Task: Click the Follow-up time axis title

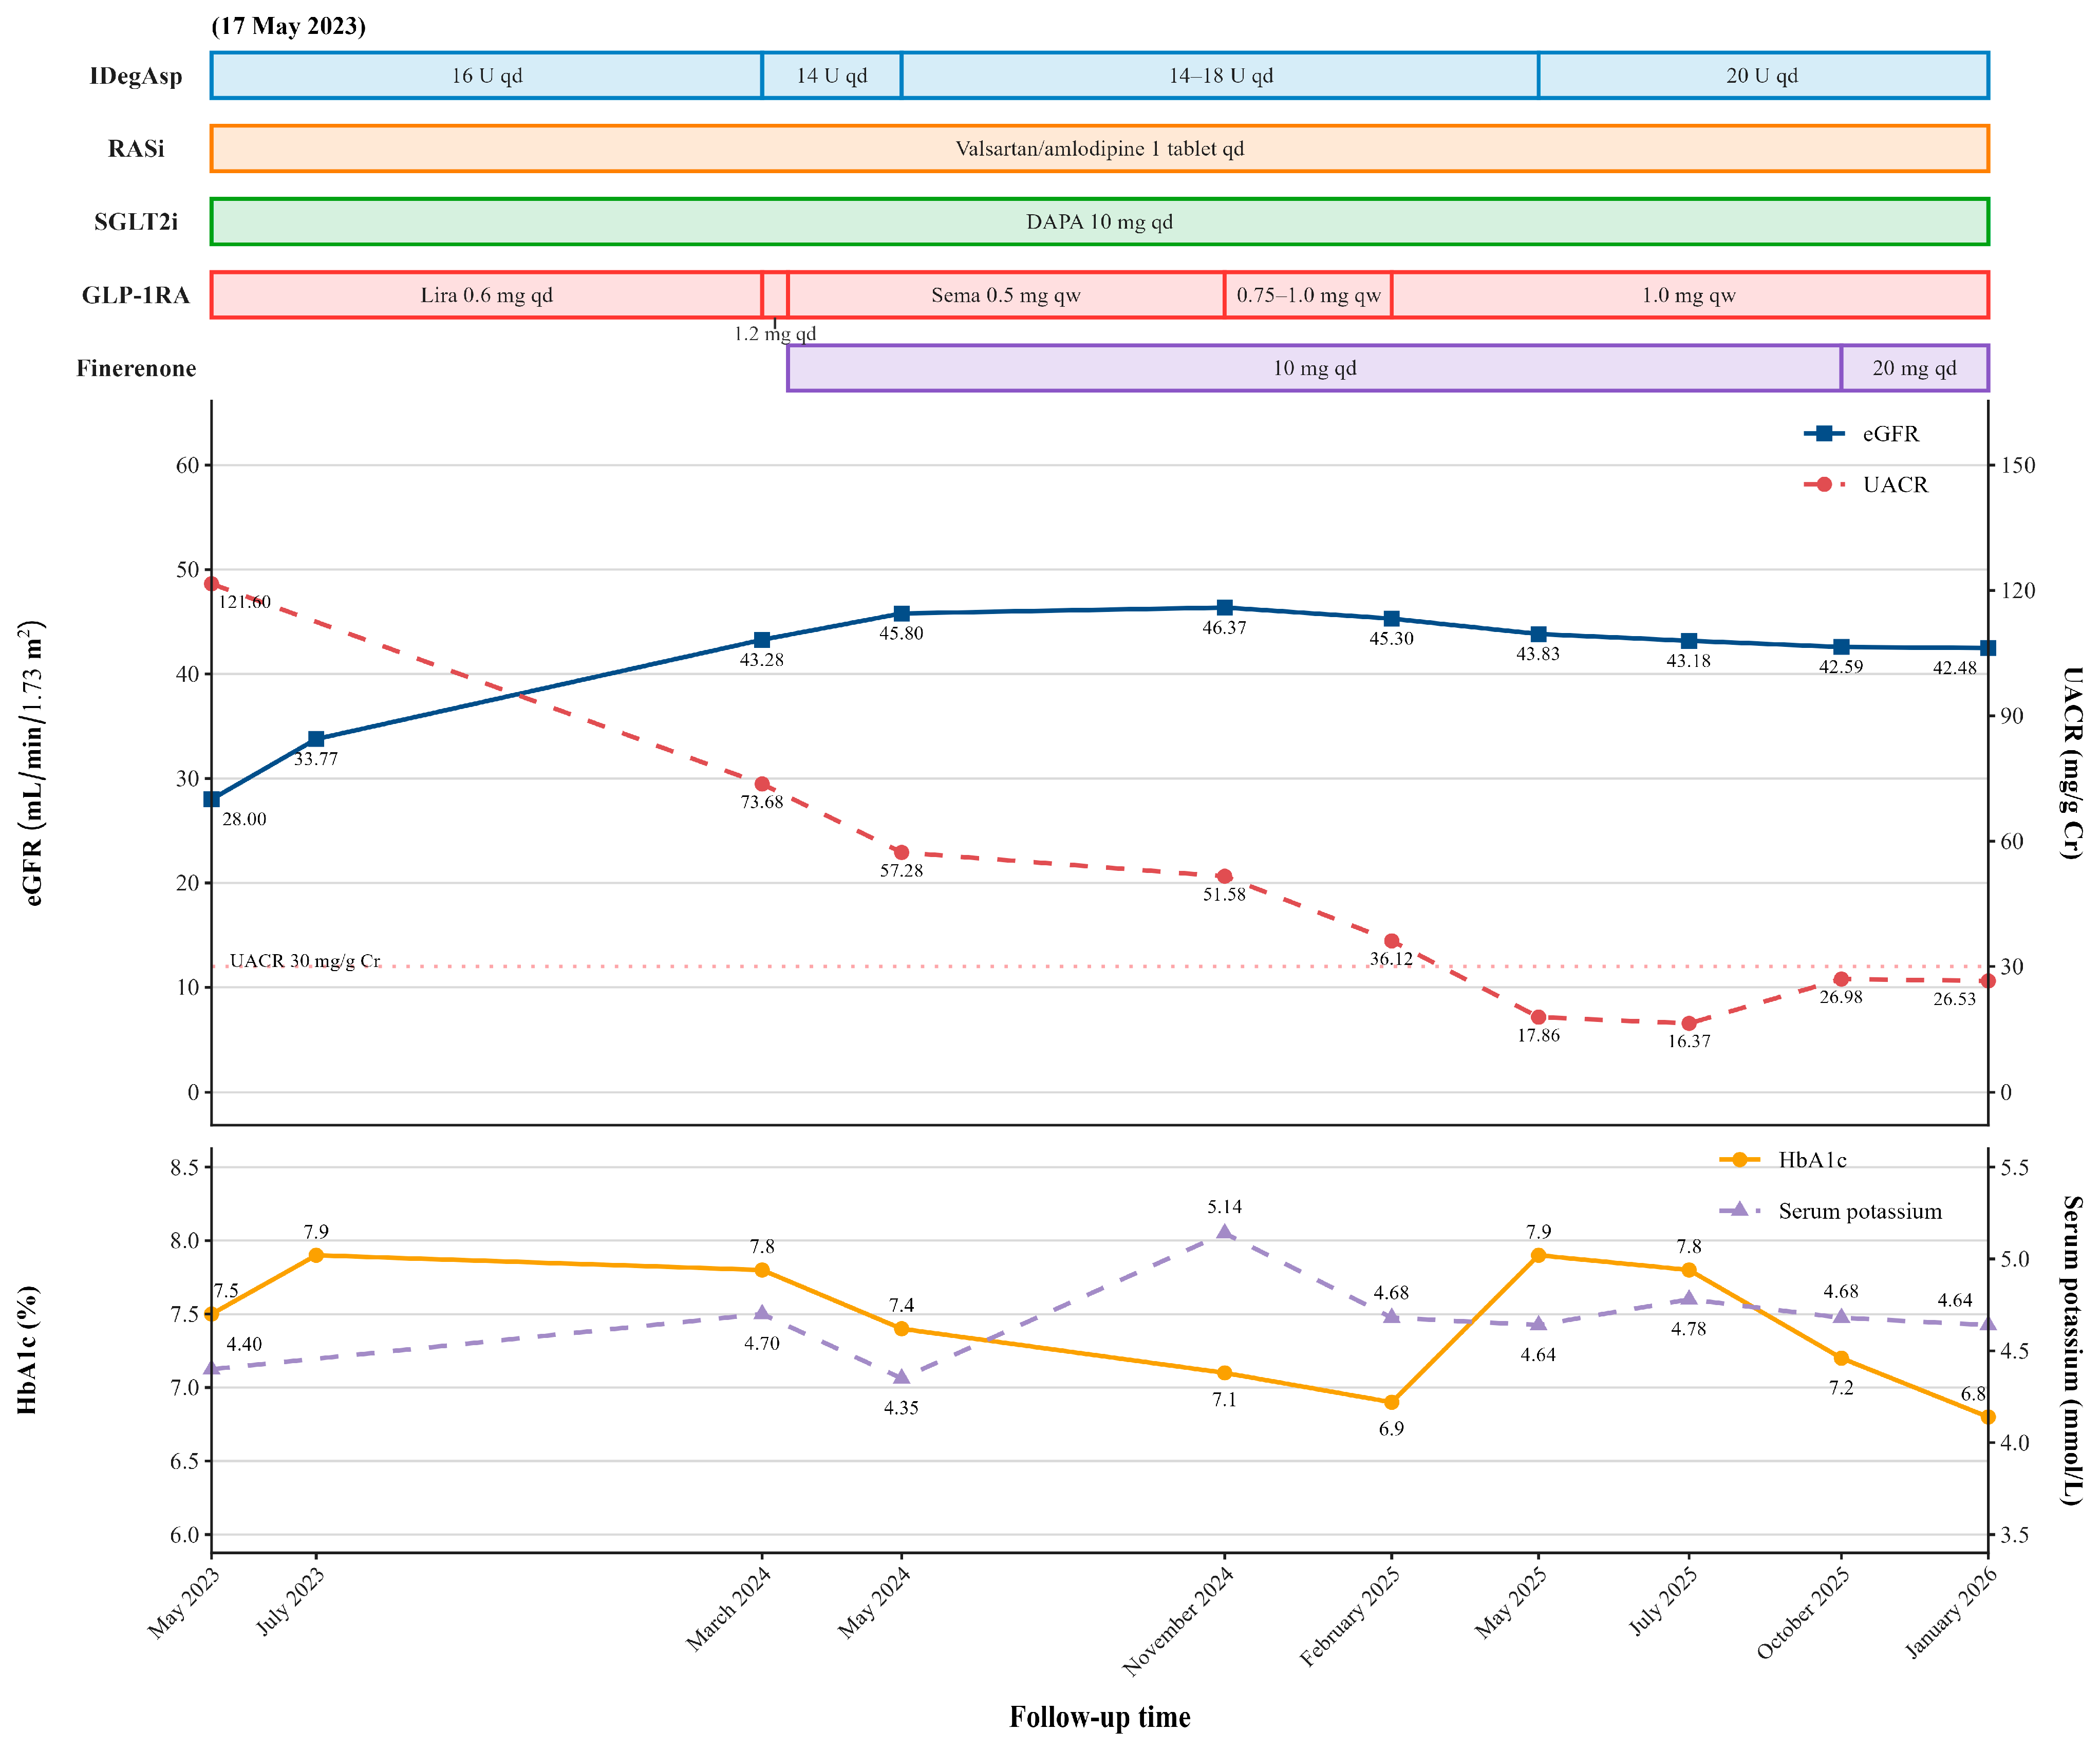Action: click(x=1100, y=1717)
